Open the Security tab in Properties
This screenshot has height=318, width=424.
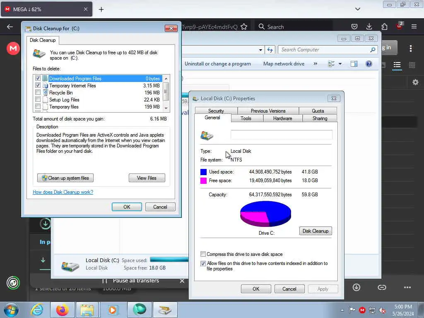point(216,111)
